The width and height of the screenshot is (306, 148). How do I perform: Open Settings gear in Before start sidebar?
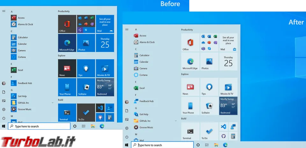tap(4, 109)
